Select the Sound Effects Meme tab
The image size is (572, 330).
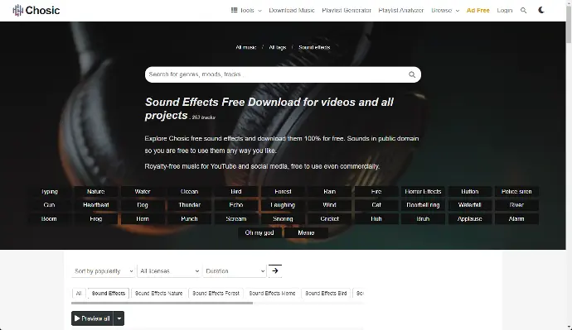click(272, 294)
